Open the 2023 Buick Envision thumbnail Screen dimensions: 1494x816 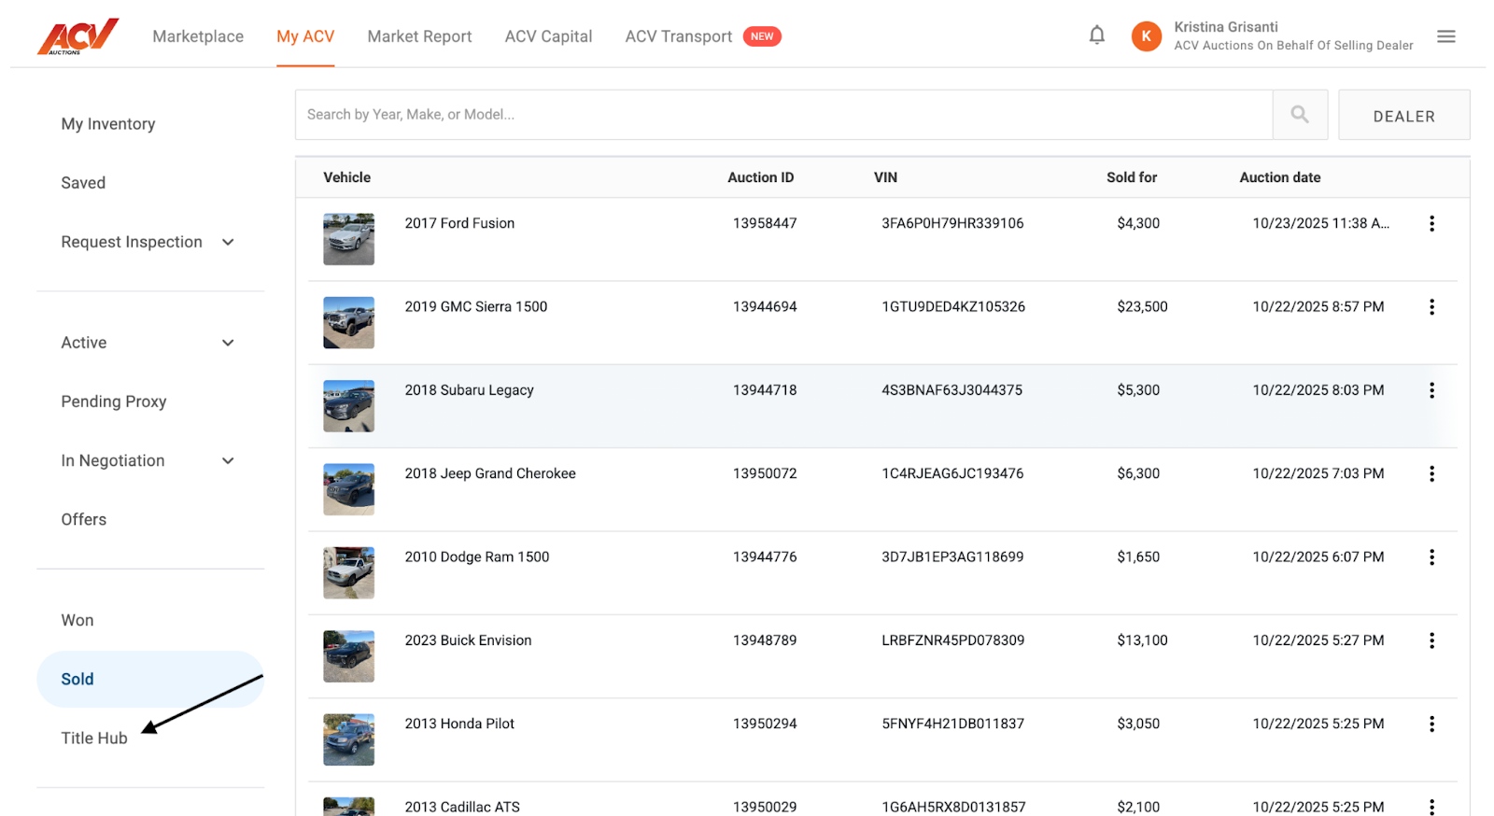(348, 656)
